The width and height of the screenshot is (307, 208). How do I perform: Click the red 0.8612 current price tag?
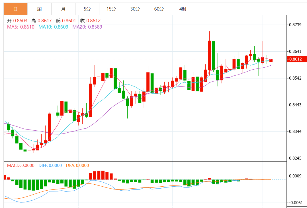tap(297, 59)
